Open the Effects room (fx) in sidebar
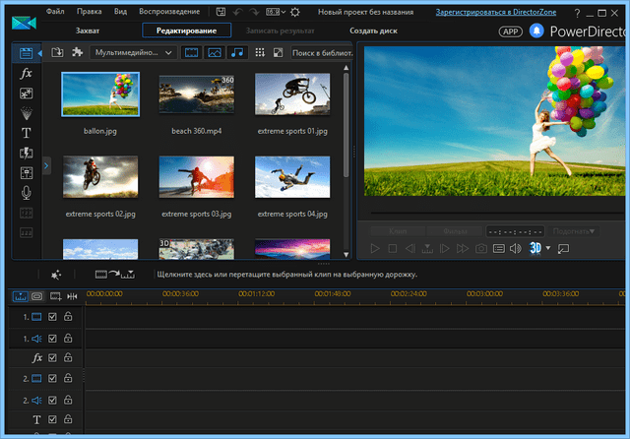This screenshot has width=630, height=439. pos(27,74)
